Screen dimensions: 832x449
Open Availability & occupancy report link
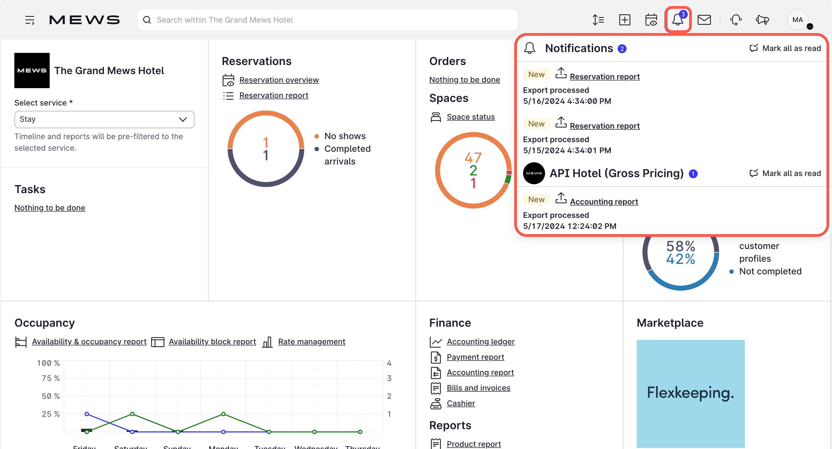pos(89,342)
